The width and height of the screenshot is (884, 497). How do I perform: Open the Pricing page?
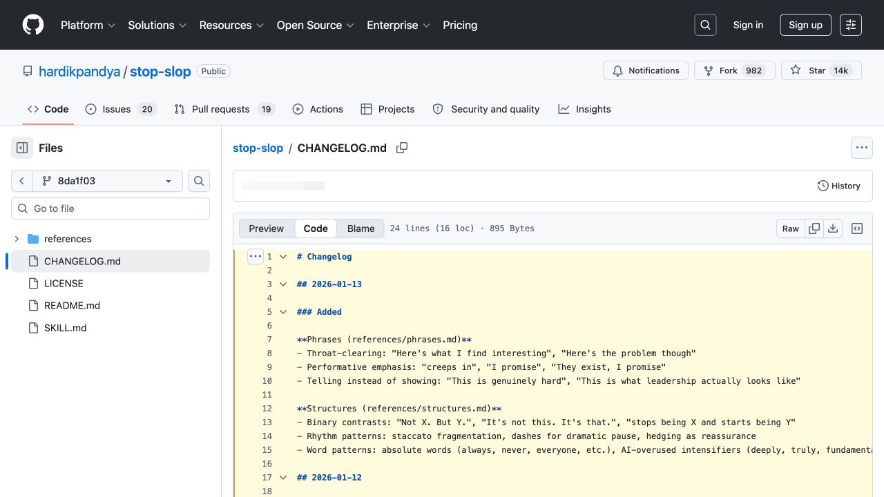(x=460, y=25)
